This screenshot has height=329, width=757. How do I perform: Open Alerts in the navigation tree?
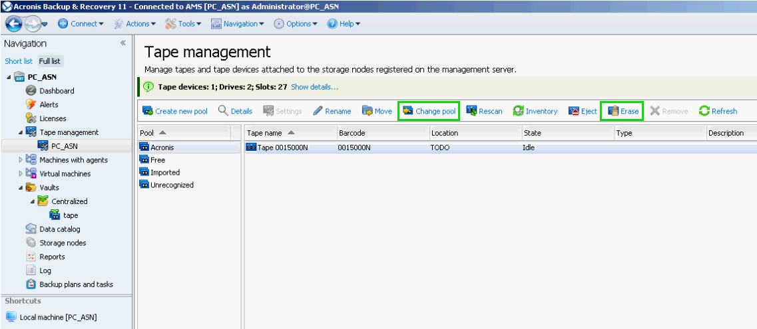pyautogui.click(x=41, y=104)
